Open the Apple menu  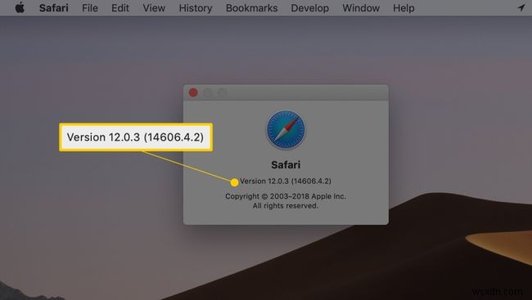[x=20, y=7]
